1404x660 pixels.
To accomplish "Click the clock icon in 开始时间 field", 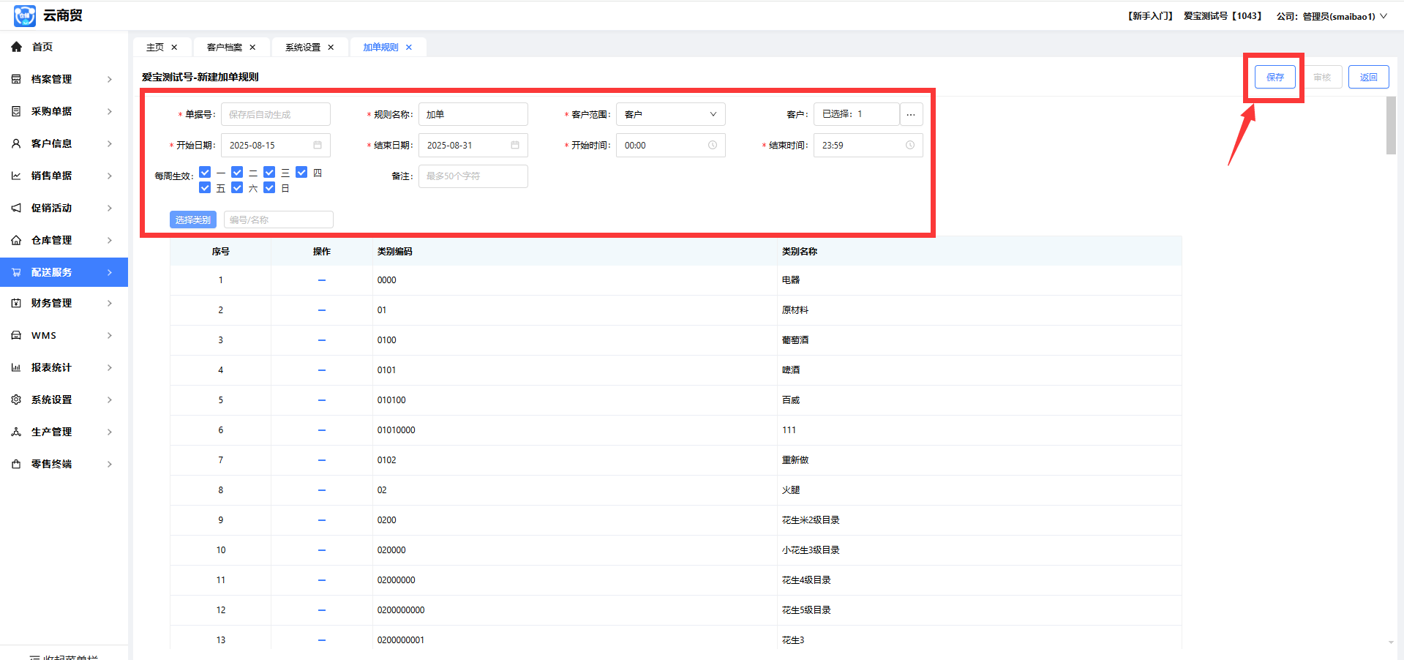I will [713, 146].
